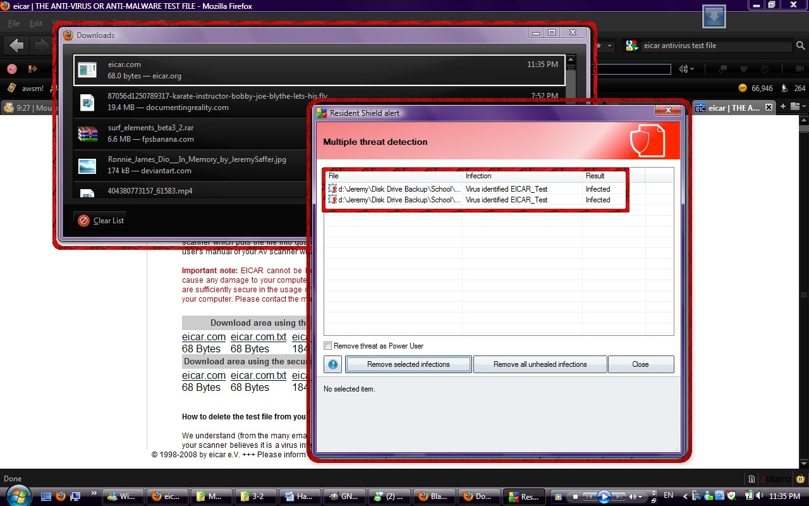Click the red circular toolbar icon at left
Image resolution: width=809 pixels, height=506 pixels.
click(x=11, y=68)
